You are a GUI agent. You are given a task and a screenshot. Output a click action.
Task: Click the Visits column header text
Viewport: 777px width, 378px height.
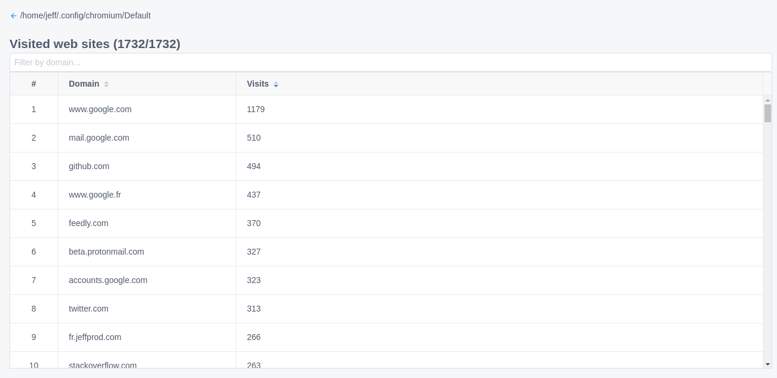[x=258, y=84]
